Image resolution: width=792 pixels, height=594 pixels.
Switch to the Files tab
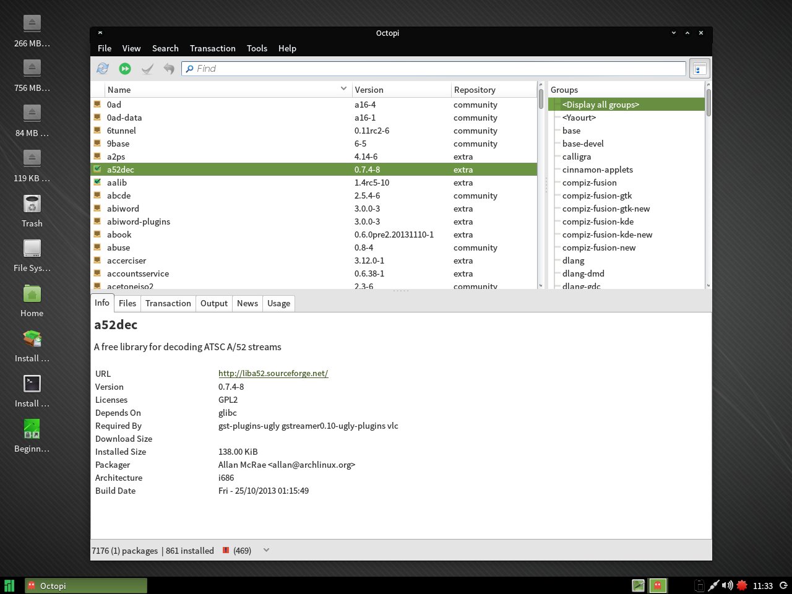click(127, 303)
